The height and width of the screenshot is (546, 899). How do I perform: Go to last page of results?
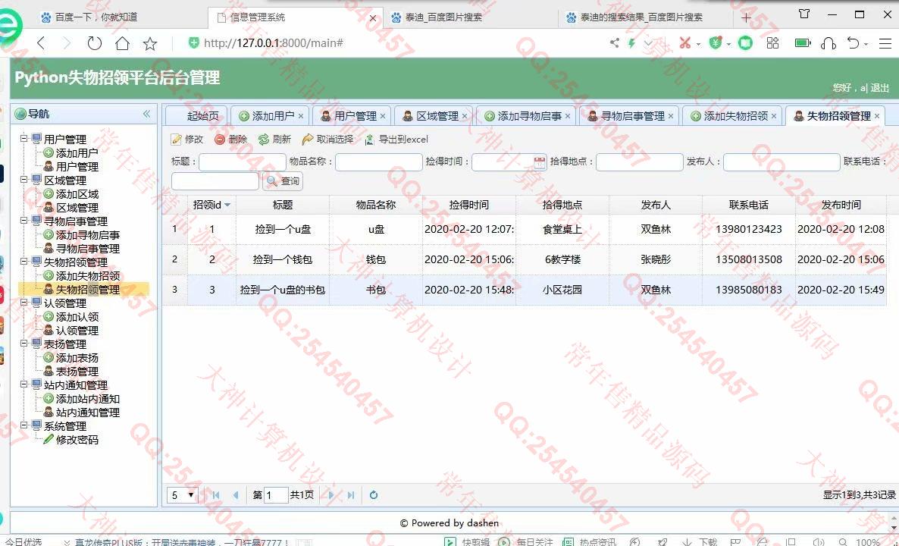click(x=351, y=495)
